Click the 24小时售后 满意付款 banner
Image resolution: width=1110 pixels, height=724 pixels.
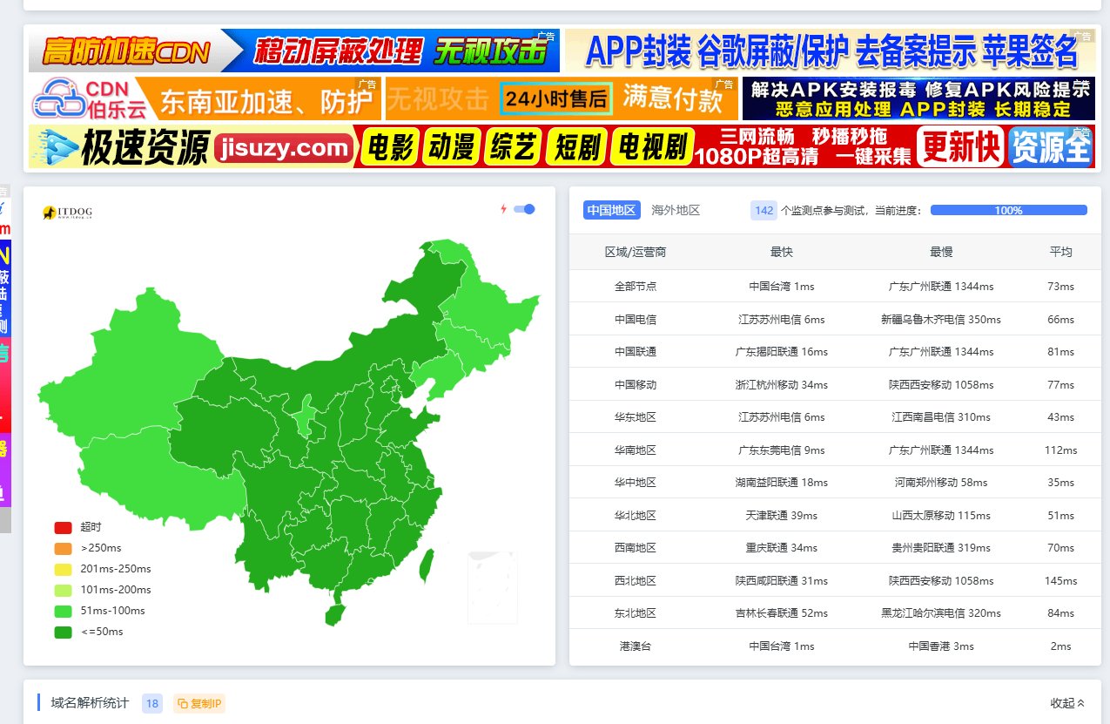(562, 98)
